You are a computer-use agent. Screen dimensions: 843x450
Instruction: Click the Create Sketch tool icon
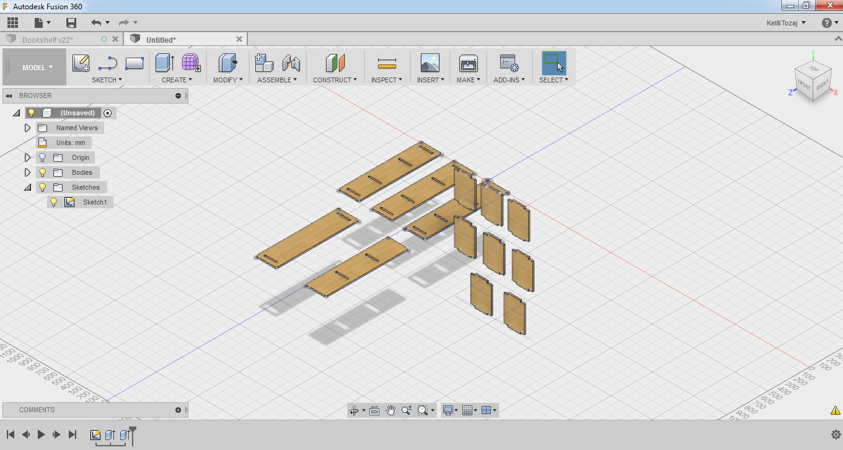(81, 63)
